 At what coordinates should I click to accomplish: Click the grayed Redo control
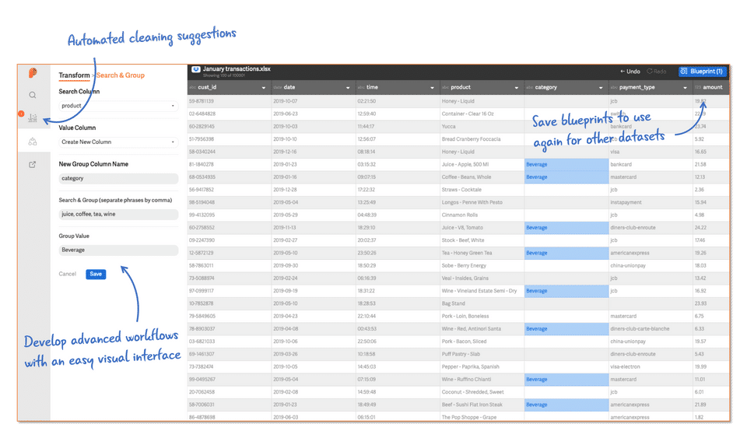coord(657,72)
